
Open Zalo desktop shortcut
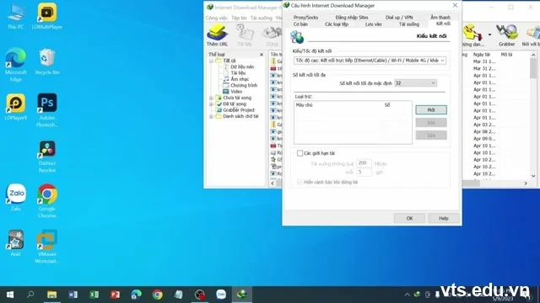click(x=15, y=198)
